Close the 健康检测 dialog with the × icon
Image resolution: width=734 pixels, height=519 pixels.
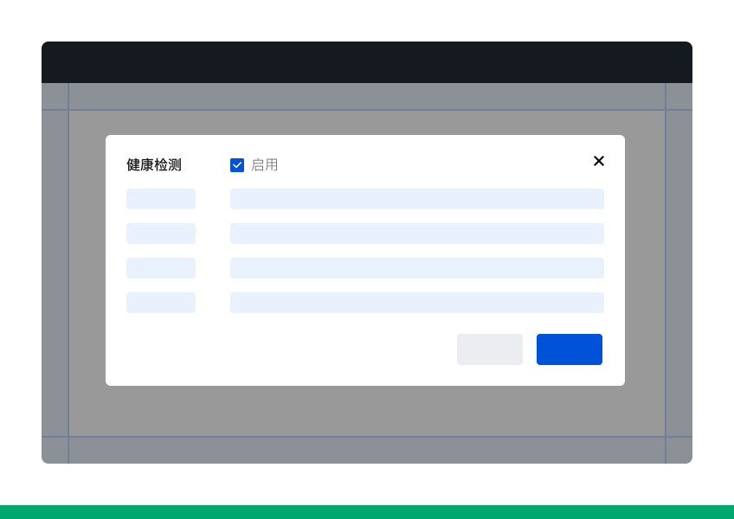[599, 161]
